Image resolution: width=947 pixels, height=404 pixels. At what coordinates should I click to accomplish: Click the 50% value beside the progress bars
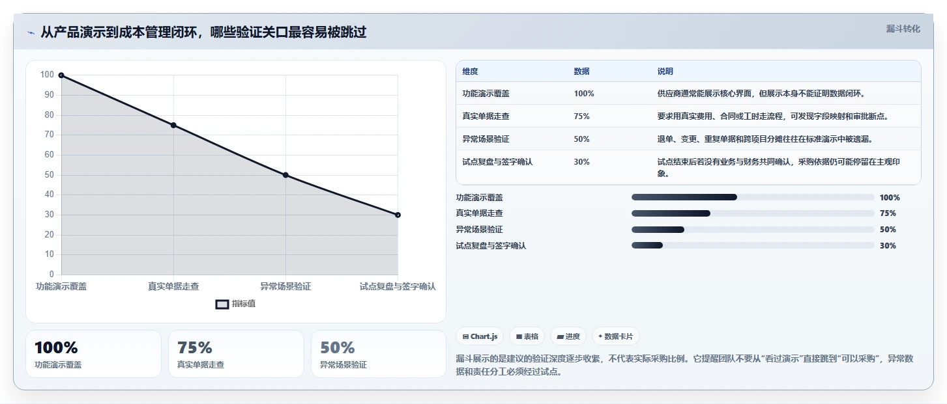click(x=888, y=230)
